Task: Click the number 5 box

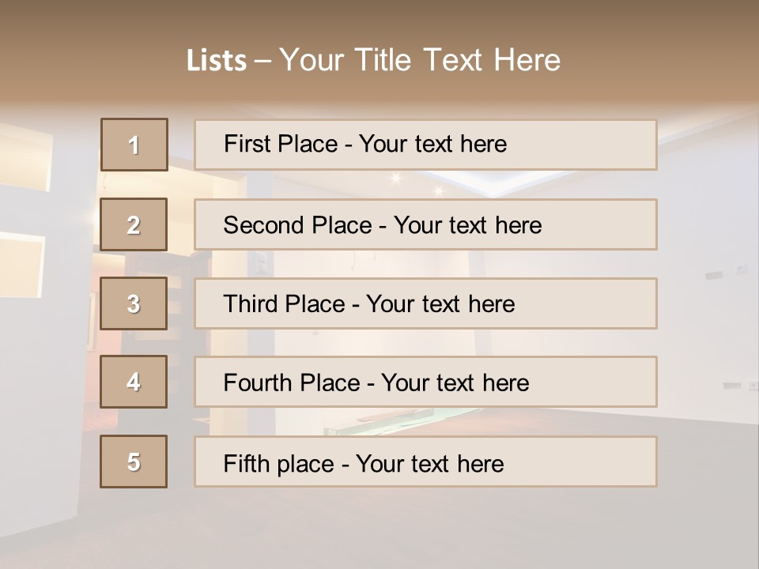Action: 134,462
